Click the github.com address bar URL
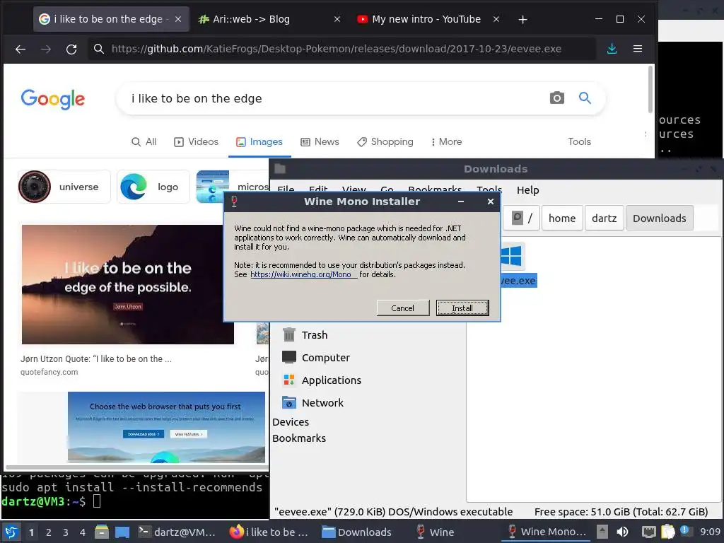The width and height of the screenshot is (724, 543). (x=336, y=49)
